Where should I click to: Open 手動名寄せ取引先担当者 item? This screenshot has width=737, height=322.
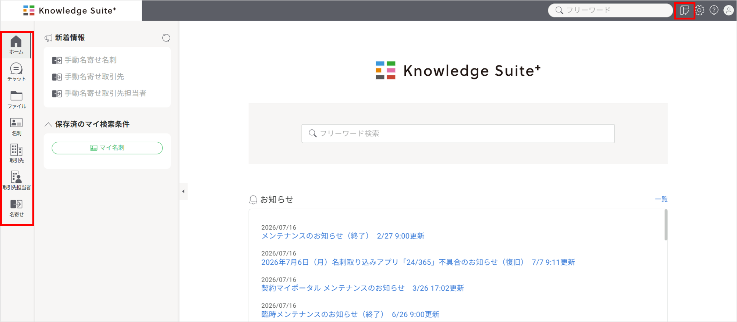point(99,93)
